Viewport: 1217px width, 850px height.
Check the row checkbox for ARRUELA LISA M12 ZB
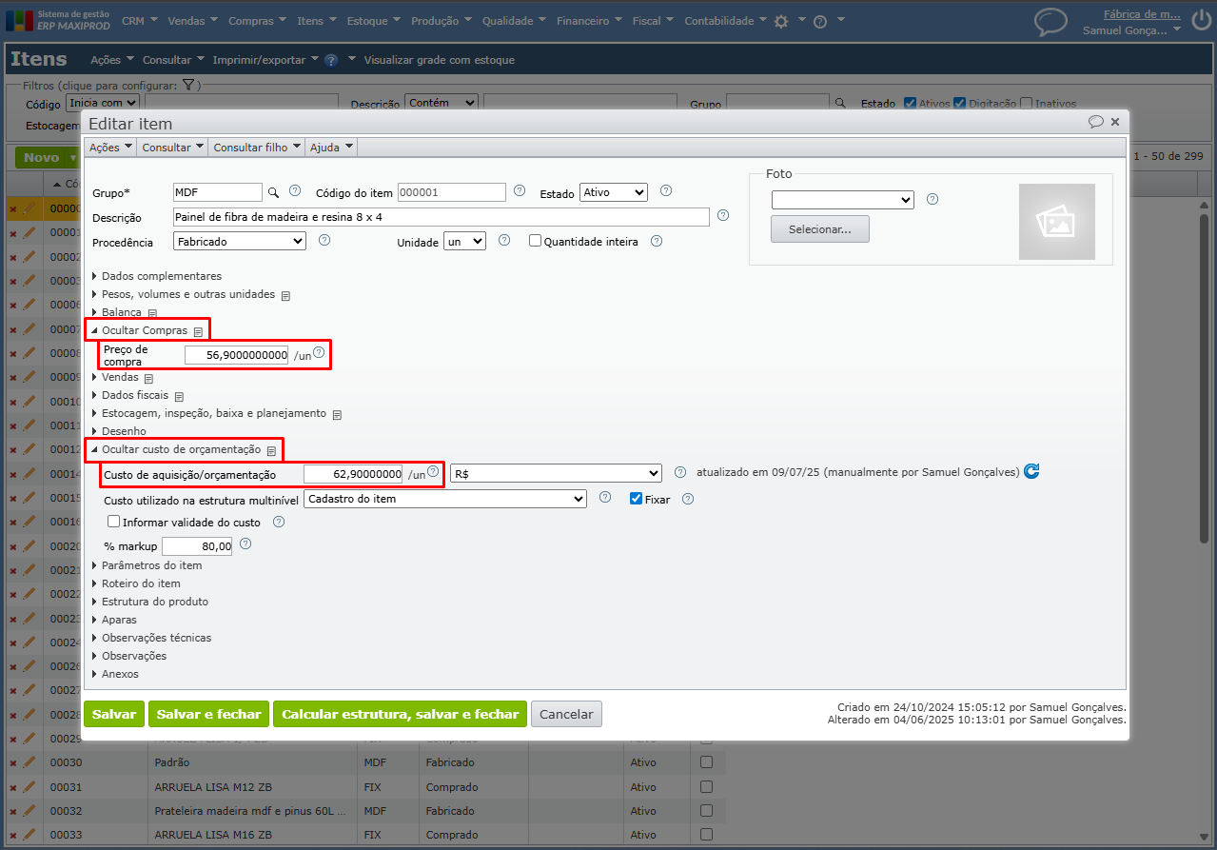point(707,786)
